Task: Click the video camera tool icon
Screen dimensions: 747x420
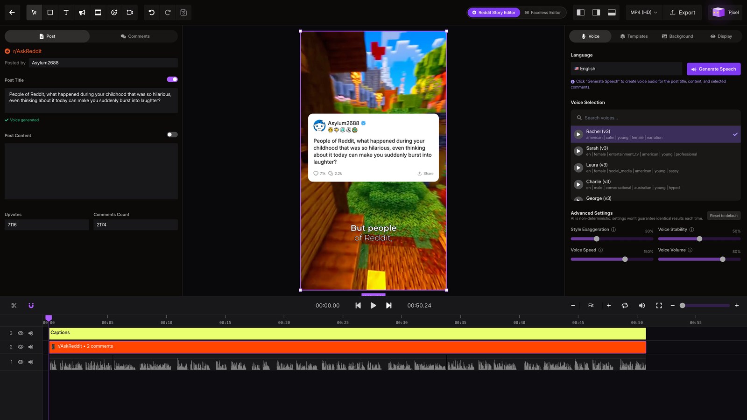Action: (x=130, y=13)
